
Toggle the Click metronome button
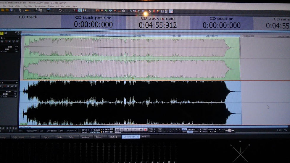pos(205,132)
